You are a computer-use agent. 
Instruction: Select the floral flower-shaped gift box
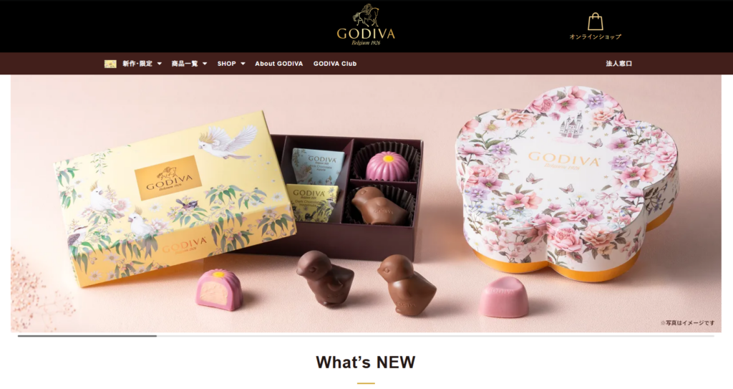567,183
